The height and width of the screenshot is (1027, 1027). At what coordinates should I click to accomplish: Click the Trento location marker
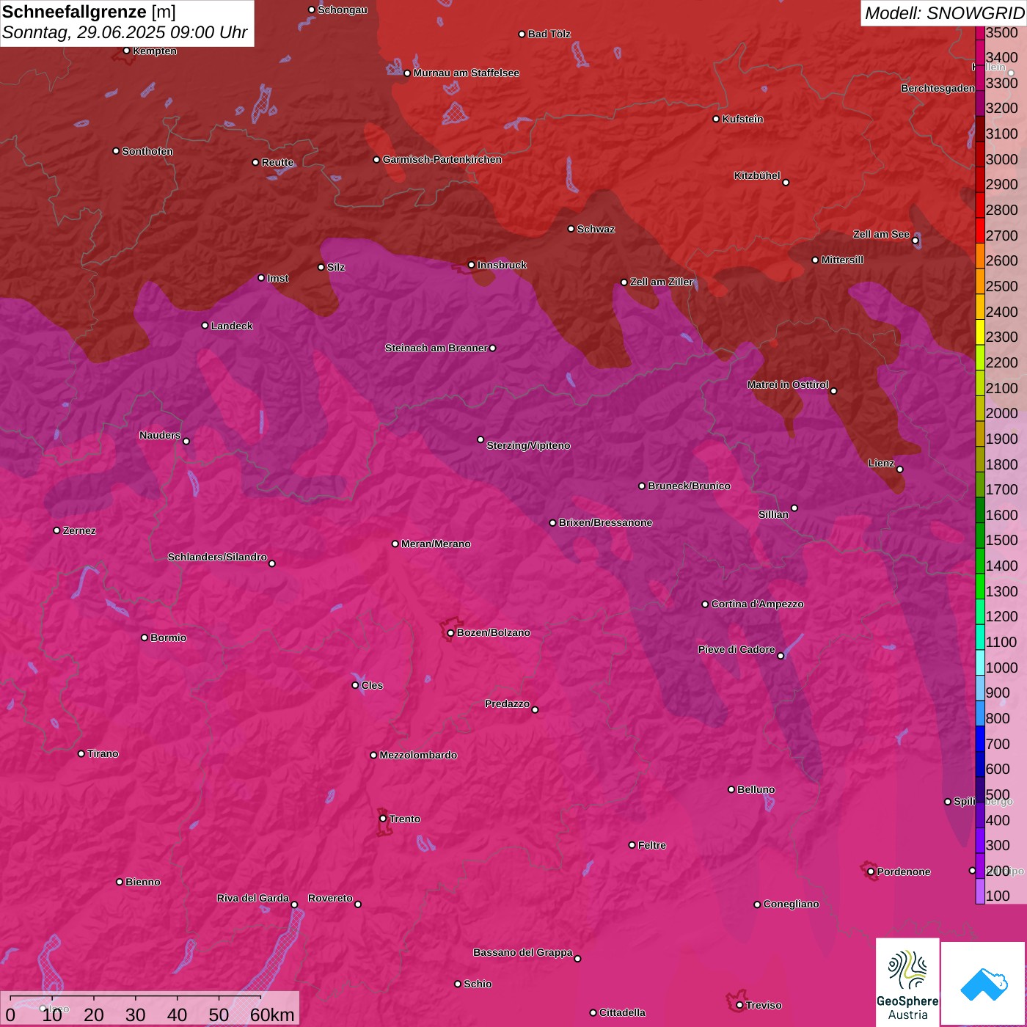(x=383, y=819)
